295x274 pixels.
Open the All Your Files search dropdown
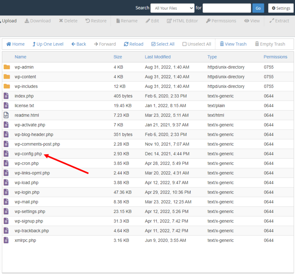pos(172,8)
